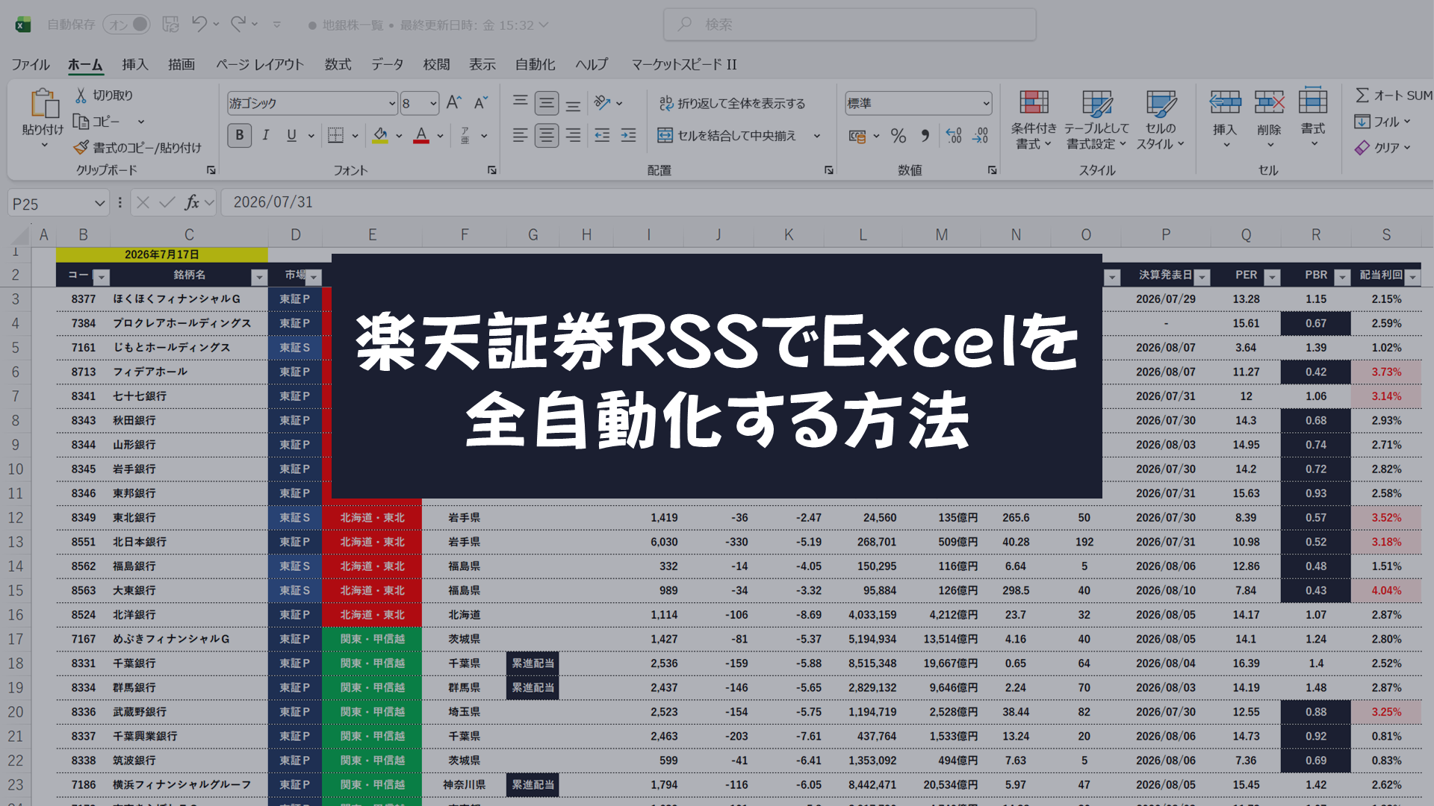Screen dimensions: 1434x806
Task: Switch to the 表示 ribbon tab
Action: point(482,65)
